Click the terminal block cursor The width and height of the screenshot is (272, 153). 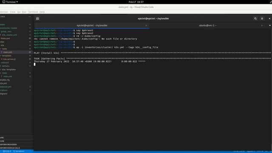34,64
